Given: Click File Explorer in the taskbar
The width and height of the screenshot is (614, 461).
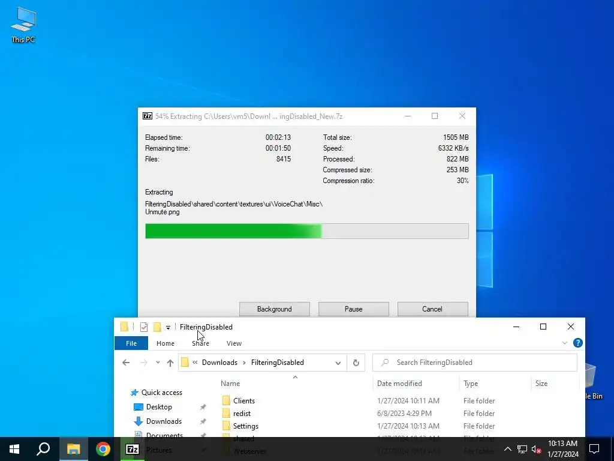Looking at the screenshot, I should click(73, 449).
